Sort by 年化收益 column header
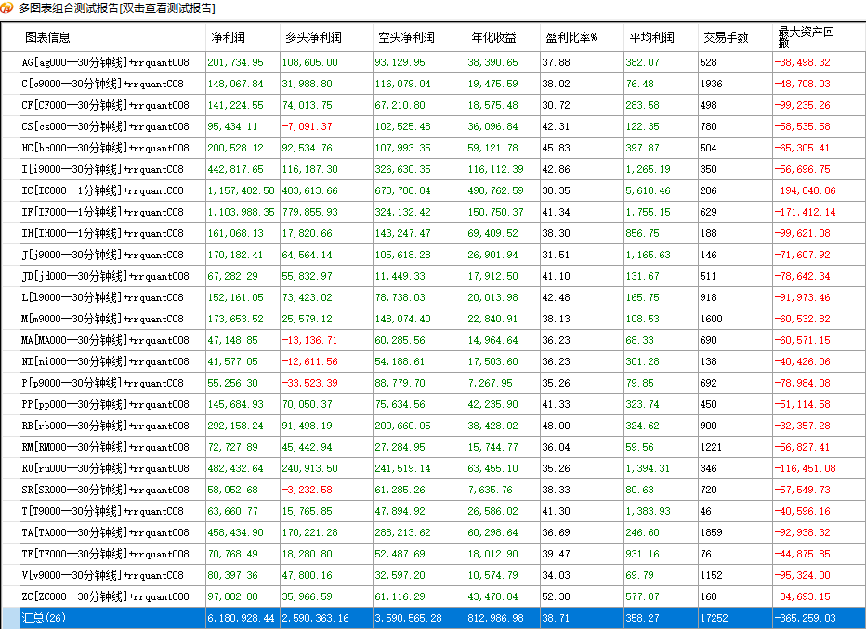Viewport: 866px width, 629px height. (503, 37)
